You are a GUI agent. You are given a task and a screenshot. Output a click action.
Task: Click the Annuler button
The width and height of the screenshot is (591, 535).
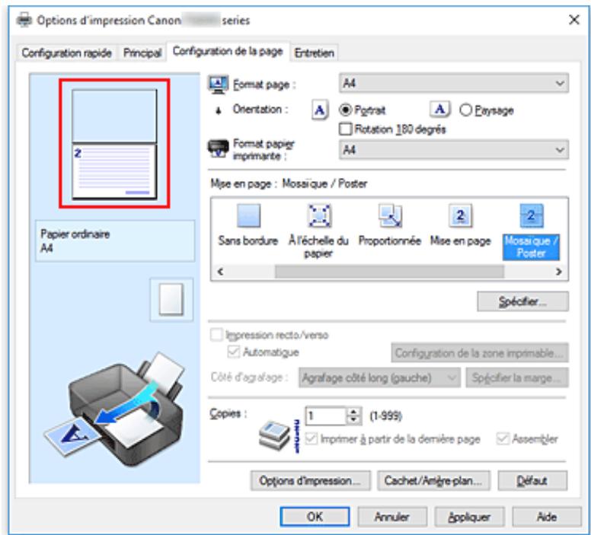392,516
